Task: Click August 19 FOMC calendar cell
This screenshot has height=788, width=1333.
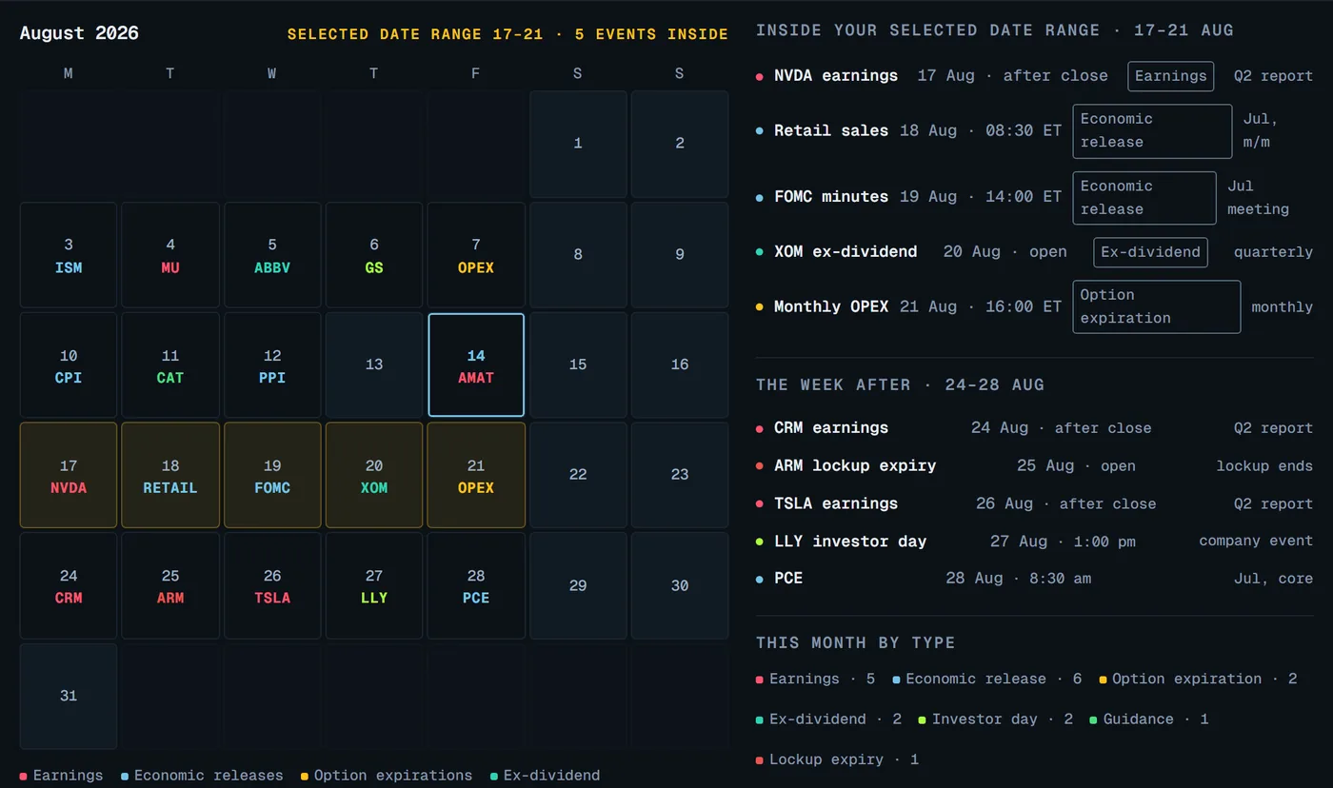Action: click(272, 475)
